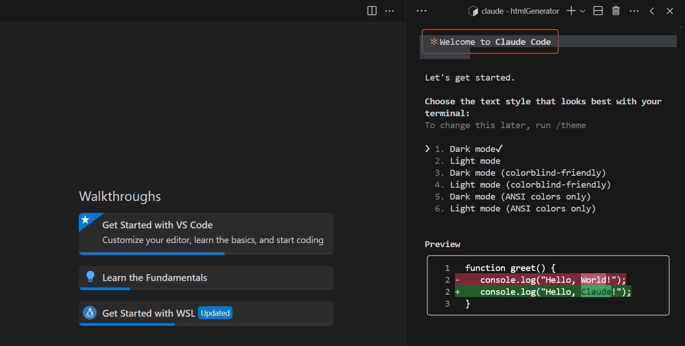Click the star badge on VS Code walkthrough
685x346 pixels.
point(86,220)
